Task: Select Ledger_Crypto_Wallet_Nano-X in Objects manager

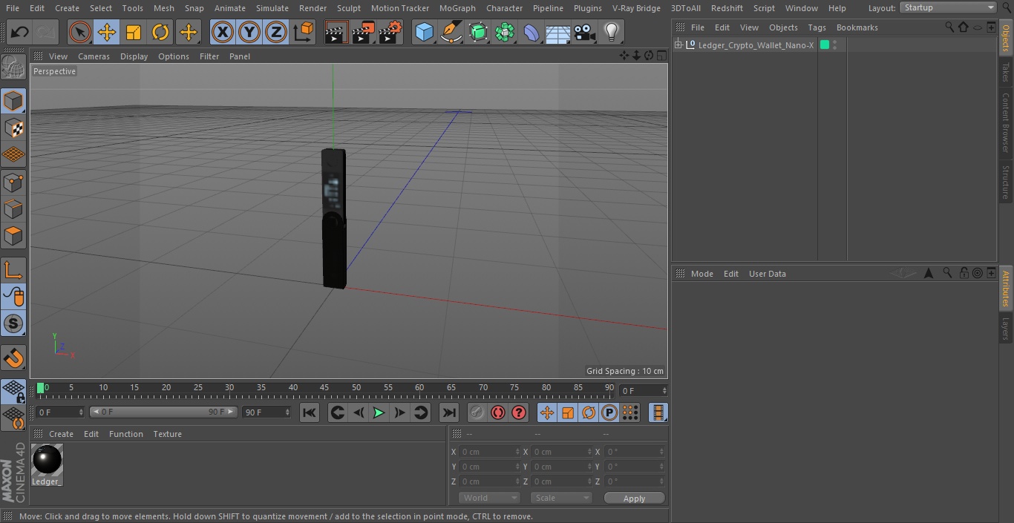Action: point(756,45)
